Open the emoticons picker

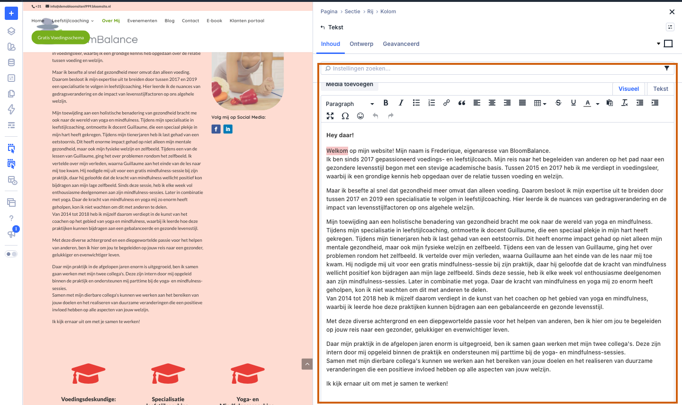[360, 116]
